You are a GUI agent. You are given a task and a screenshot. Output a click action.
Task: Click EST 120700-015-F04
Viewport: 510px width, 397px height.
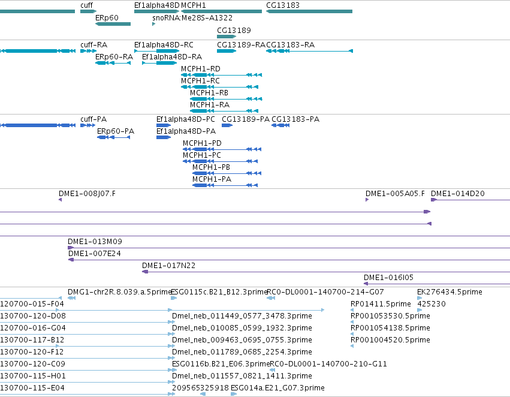[32, 304]
